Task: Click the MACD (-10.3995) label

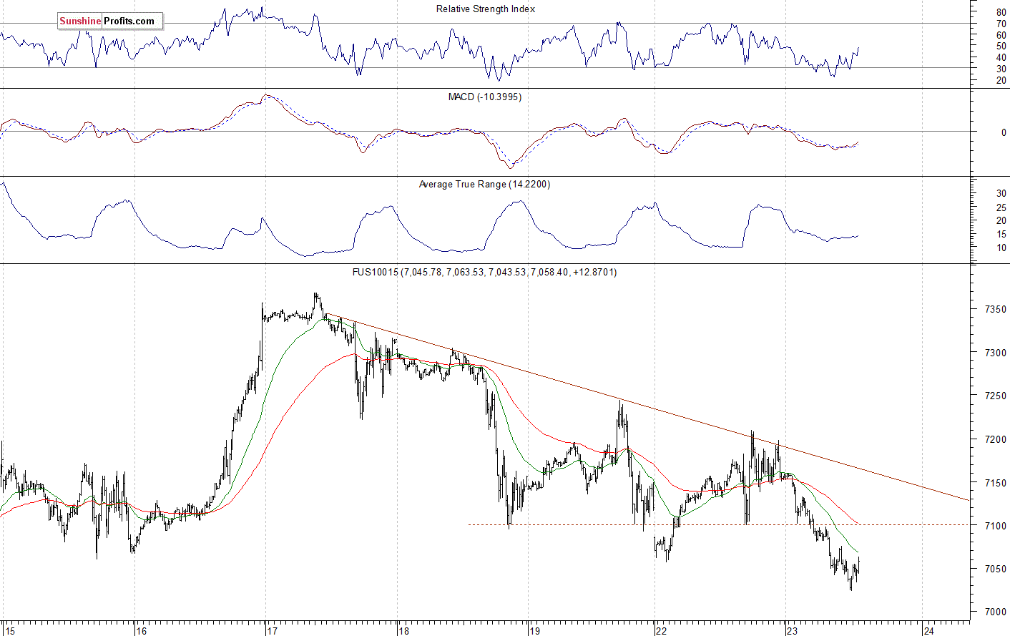Action: (x=485, y=97)
